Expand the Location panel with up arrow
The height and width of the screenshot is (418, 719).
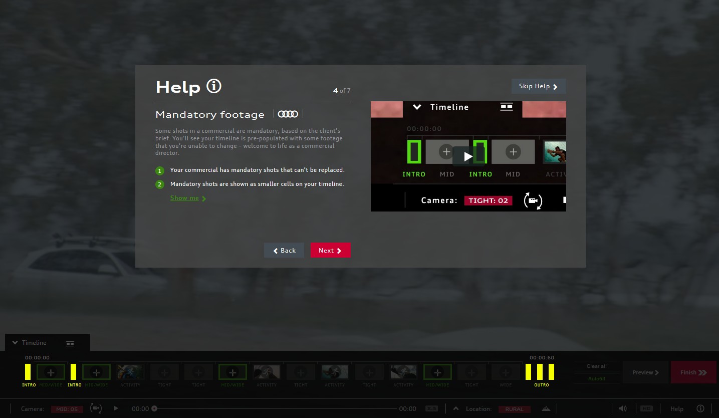(x=455, y=408)
